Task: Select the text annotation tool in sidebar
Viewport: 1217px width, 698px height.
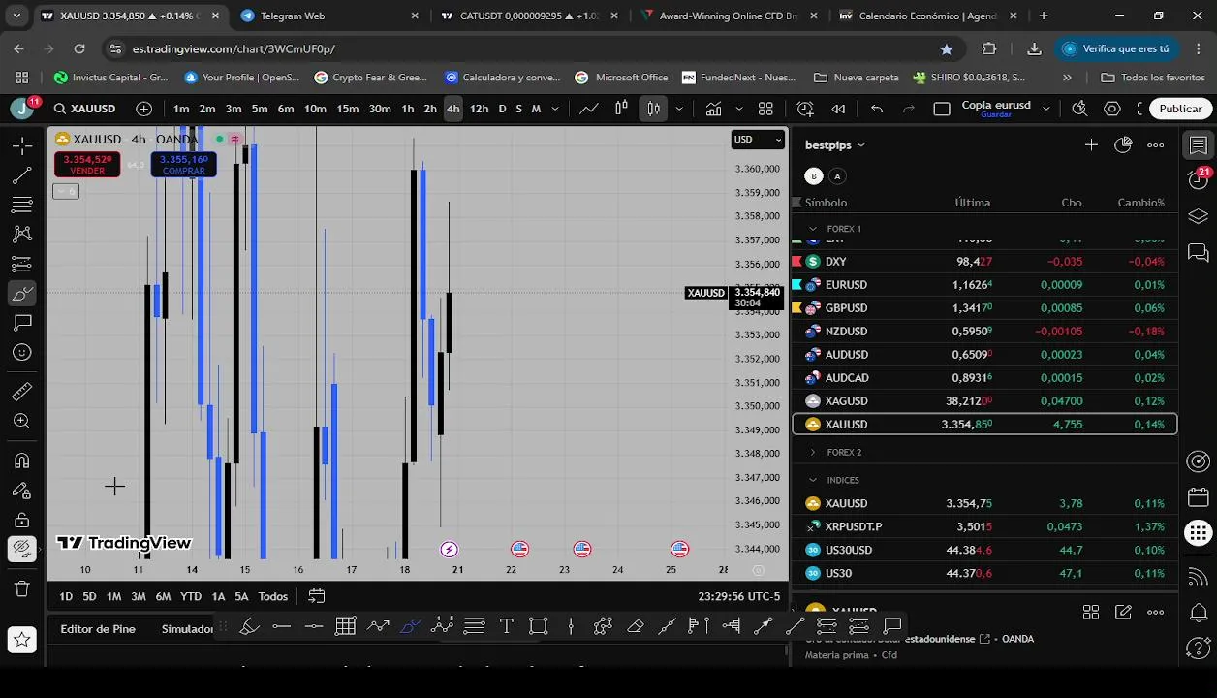Action: [x=21, y=322]
